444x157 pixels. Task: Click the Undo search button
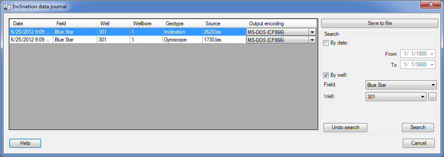345,127
